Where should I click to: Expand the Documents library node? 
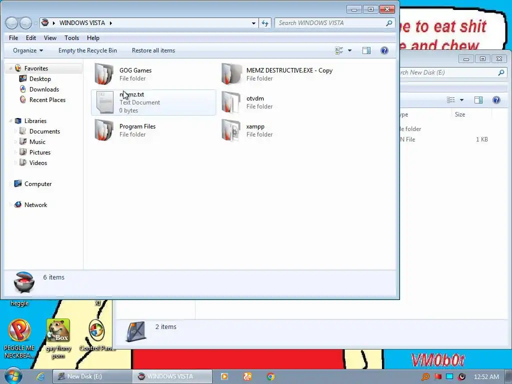15,131
